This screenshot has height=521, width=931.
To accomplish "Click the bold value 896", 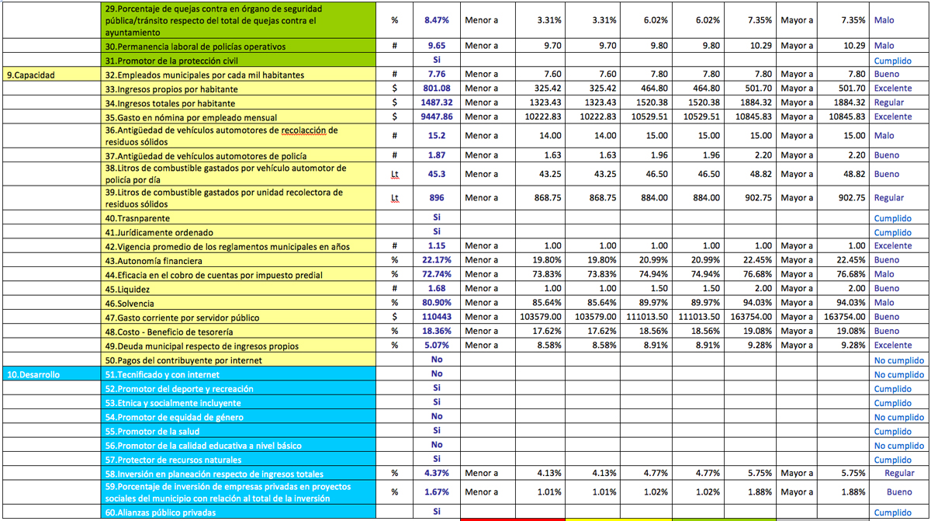I will (437, 198).
